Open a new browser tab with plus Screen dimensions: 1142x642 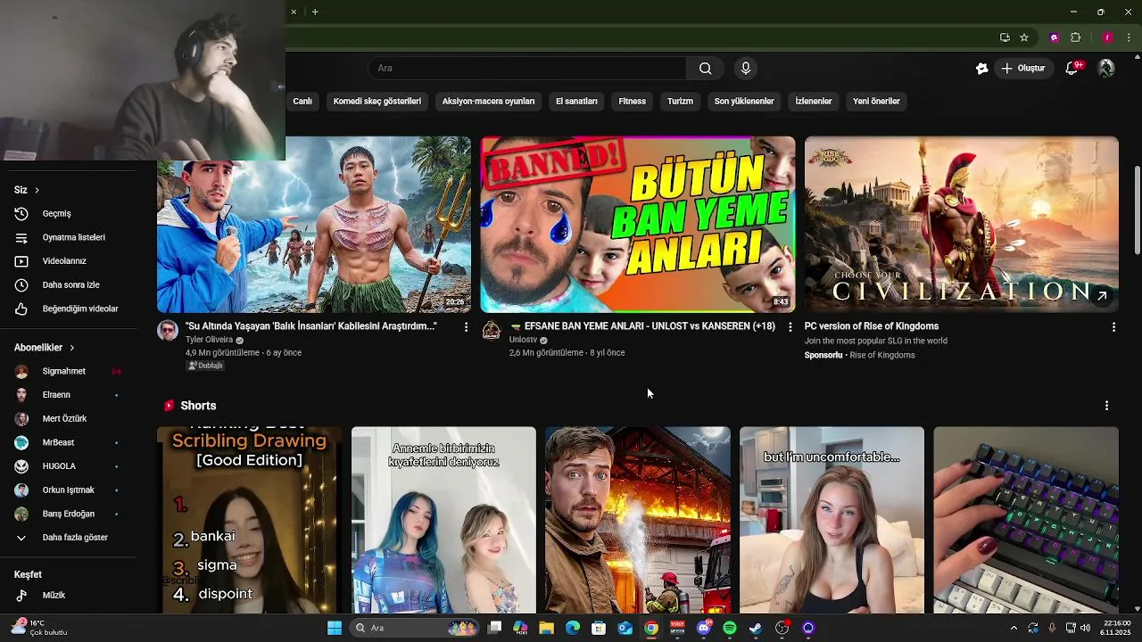[315, 12]
